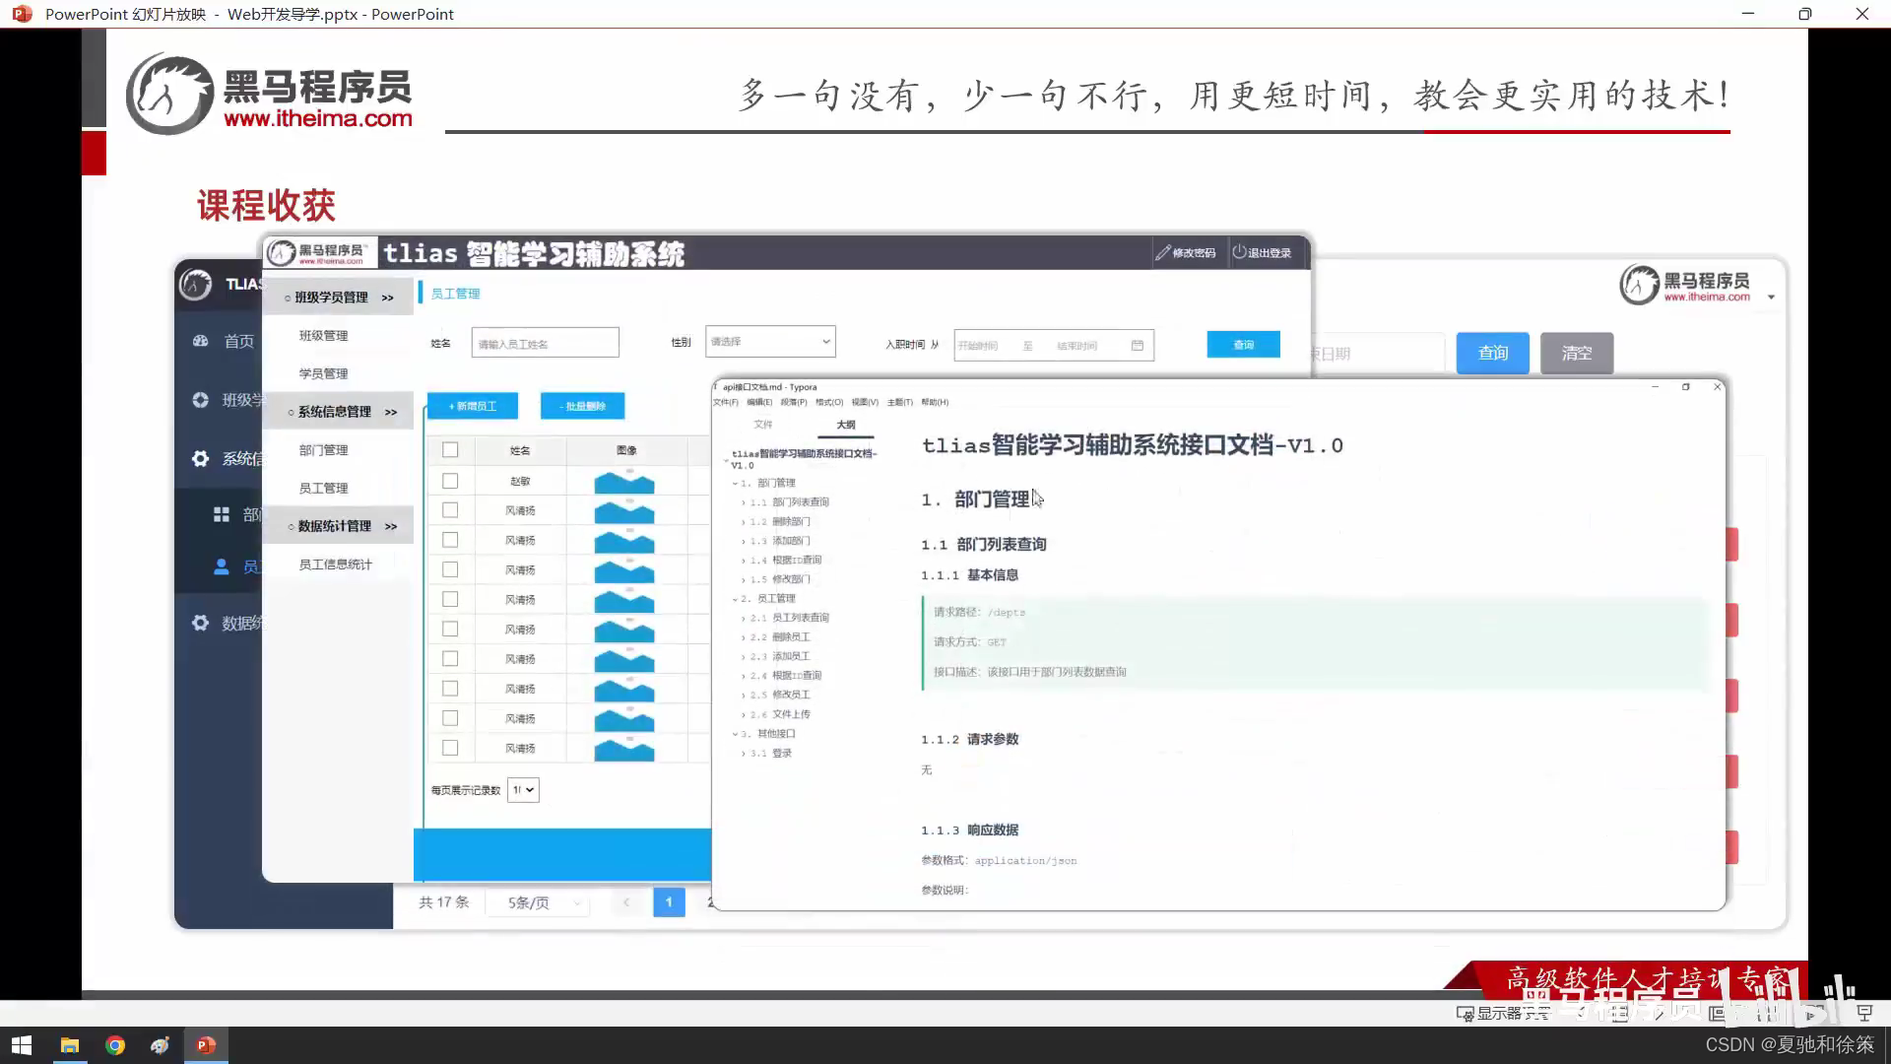Open the 5条/页 page size dropdown

point(538,902)
